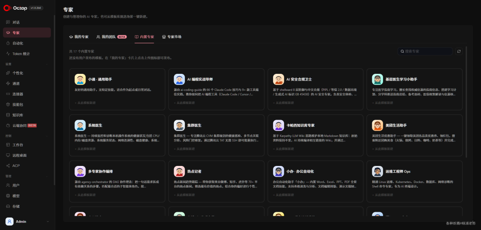Click the left sidebar scrollbar
The image size is (481, 230).
coord(55,100)
